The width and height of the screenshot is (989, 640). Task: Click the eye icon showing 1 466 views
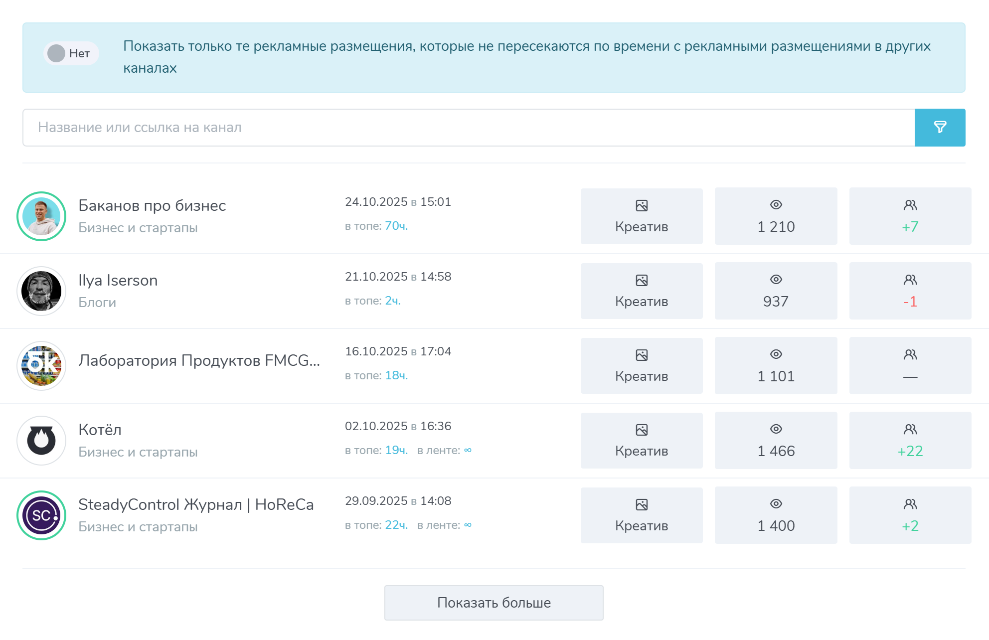[x=776, y=428]
